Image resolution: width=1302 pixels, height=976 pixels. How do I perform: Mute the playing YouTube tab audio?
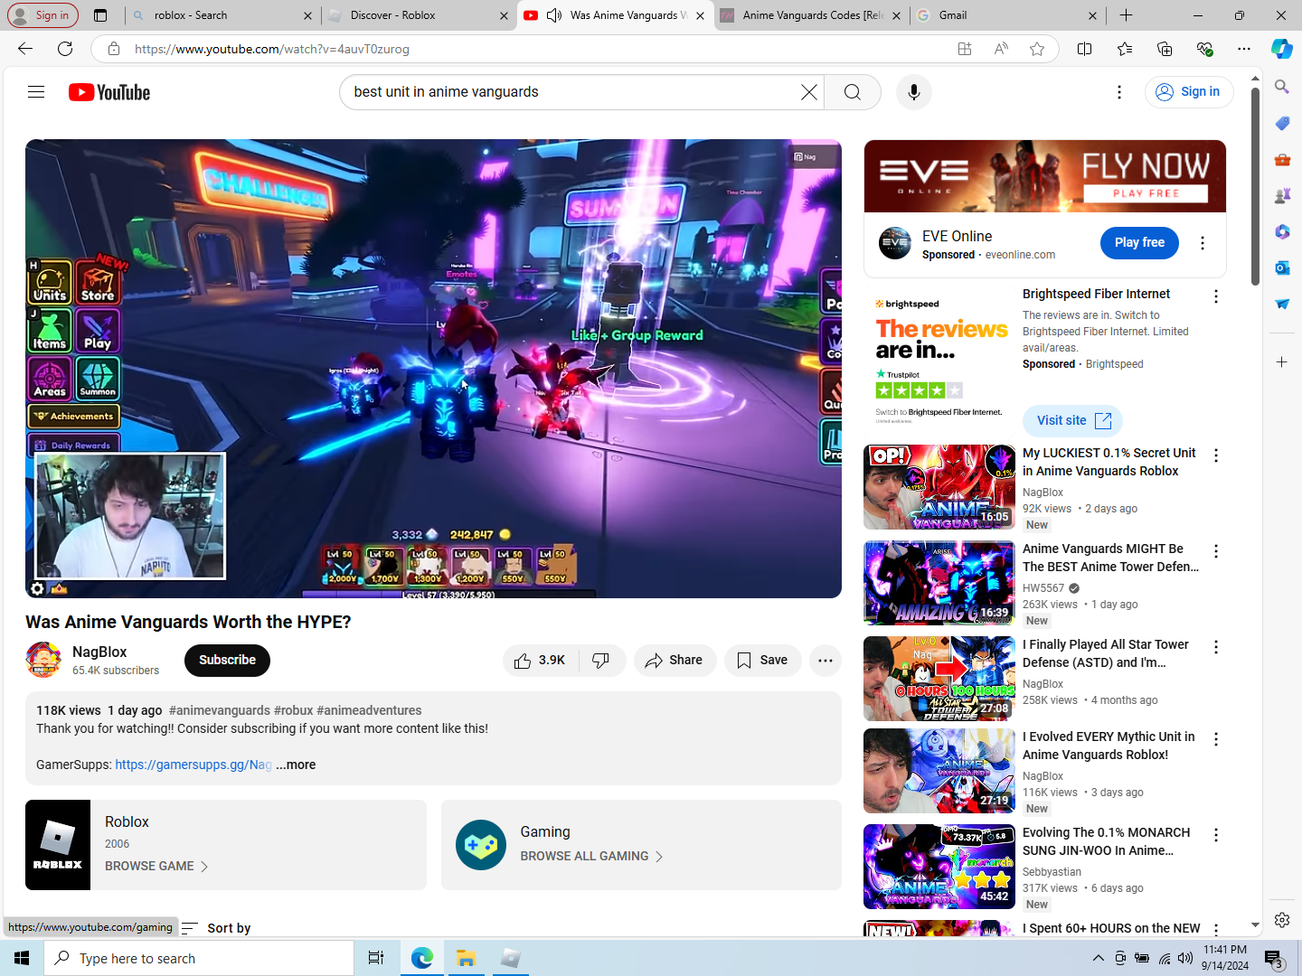point(553,15)
